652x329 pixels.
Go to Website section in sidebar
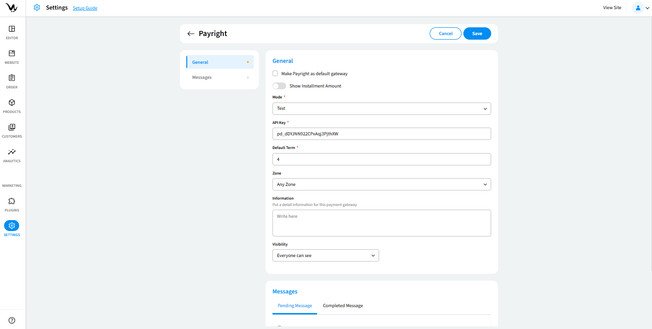12,54
